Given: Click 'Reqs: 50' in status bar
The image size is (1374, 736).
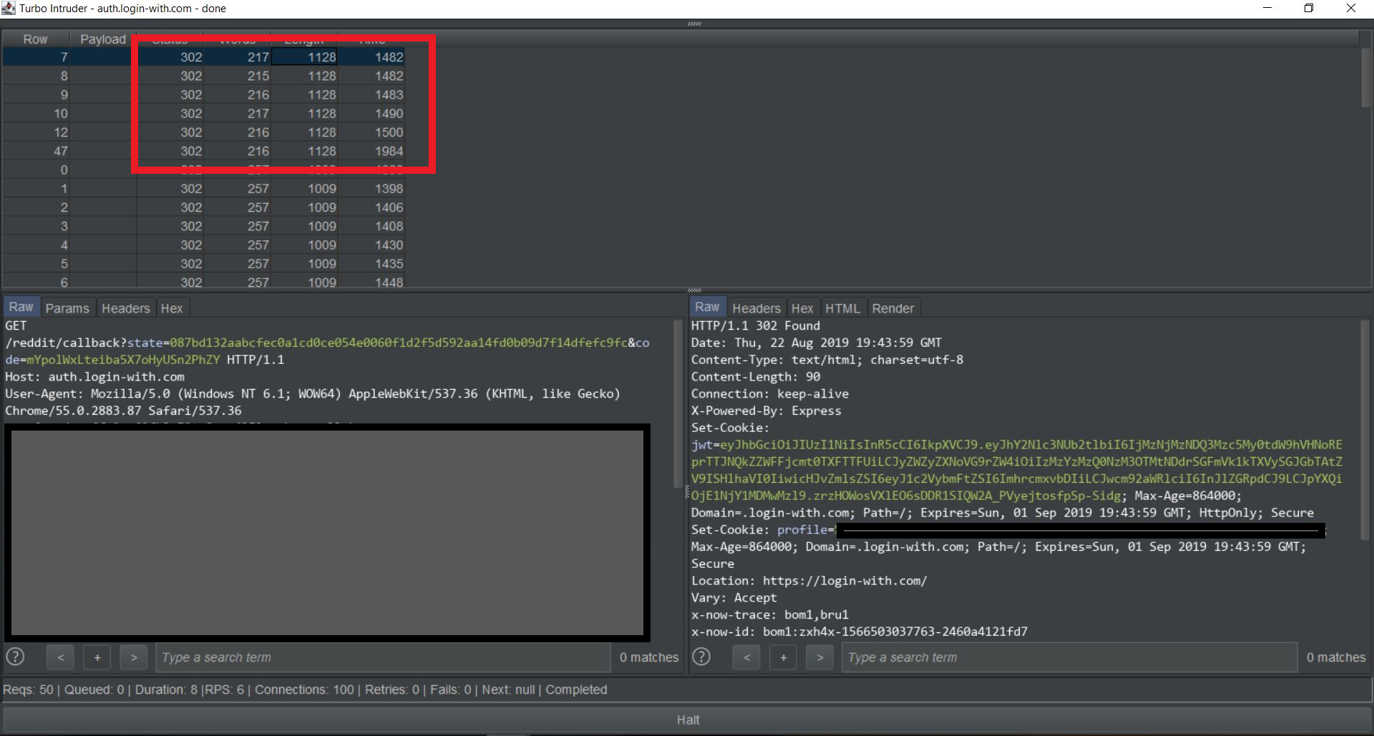Looking at the screenshot, I should coord(28,690).
